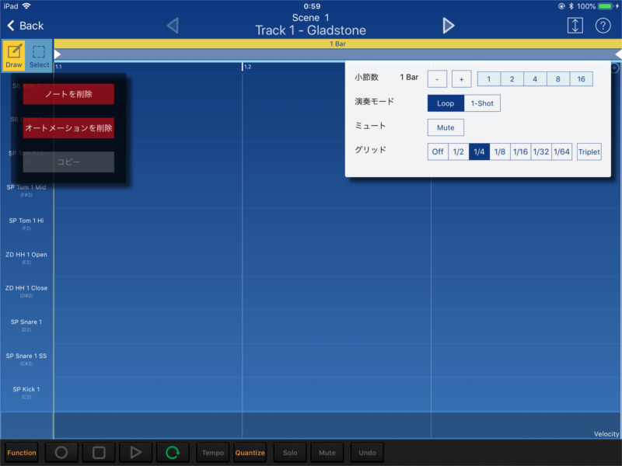Select the SP Kick 1 row

26,392
